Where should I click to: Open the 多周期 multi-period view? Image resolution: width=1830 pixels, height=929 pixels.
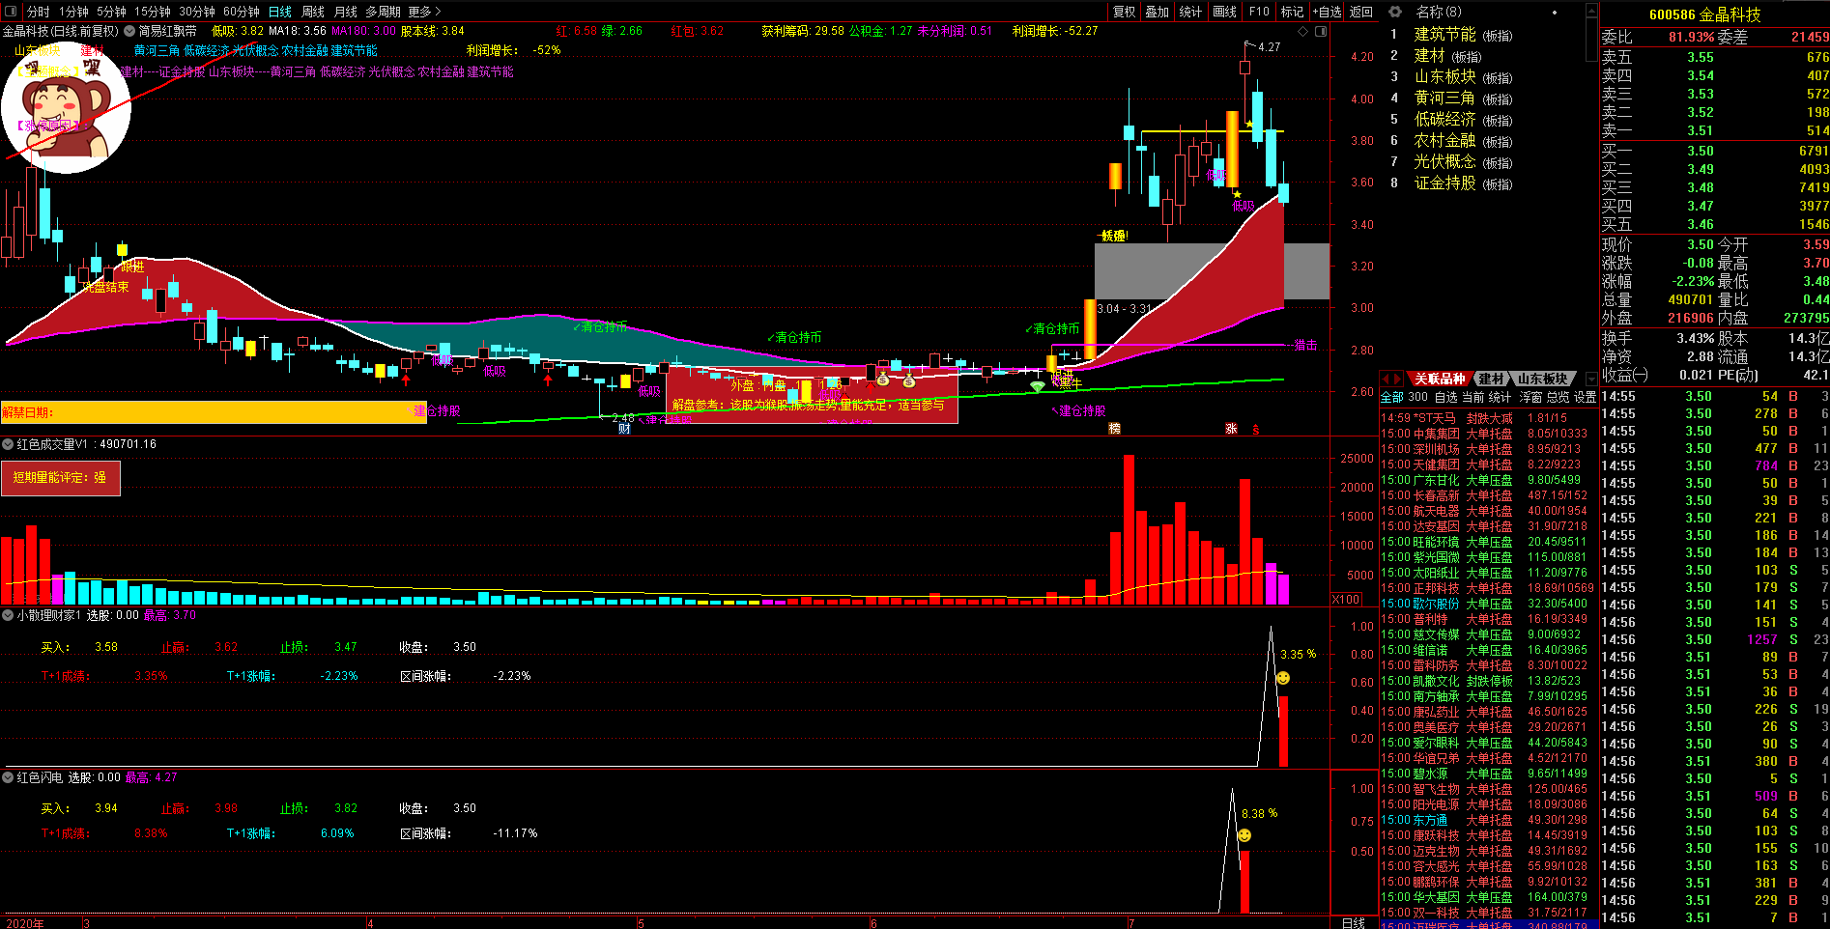(x=383, y=12)
